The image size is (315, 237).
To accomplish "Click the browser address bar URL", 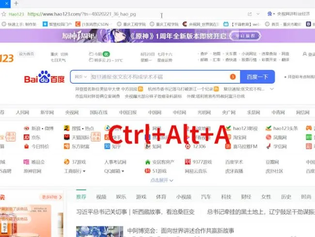I will (81, 14).
